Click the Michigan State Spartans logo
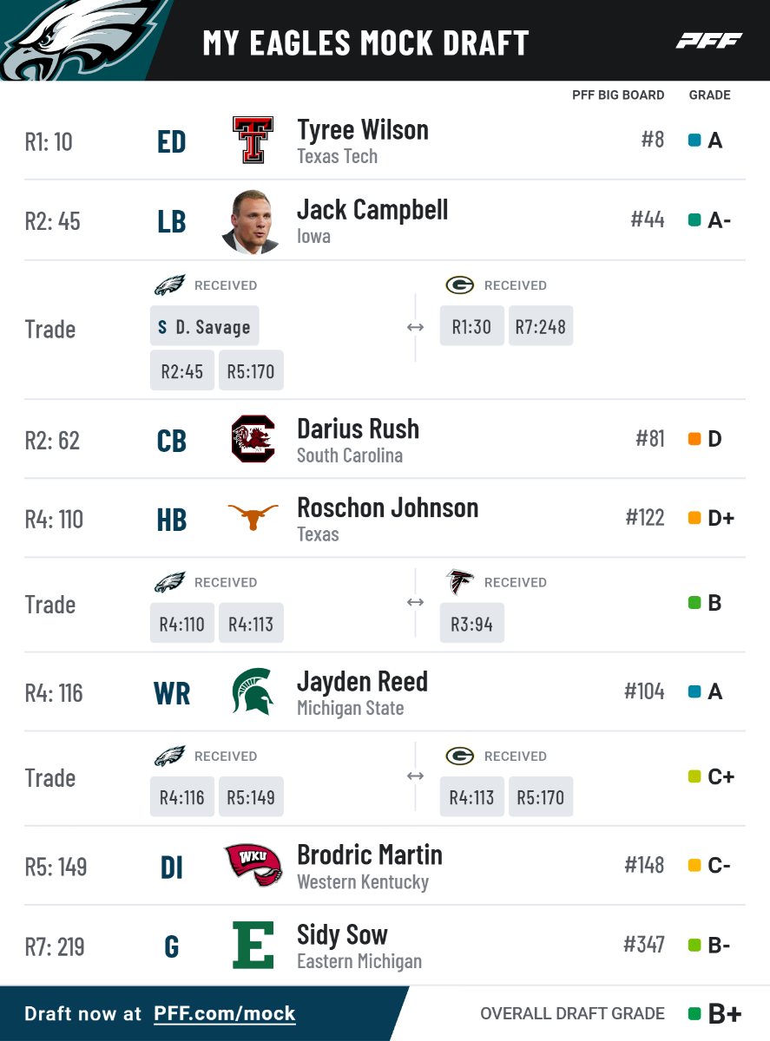The width and height of the screenshot is (770, 1041). click(253, 691)
